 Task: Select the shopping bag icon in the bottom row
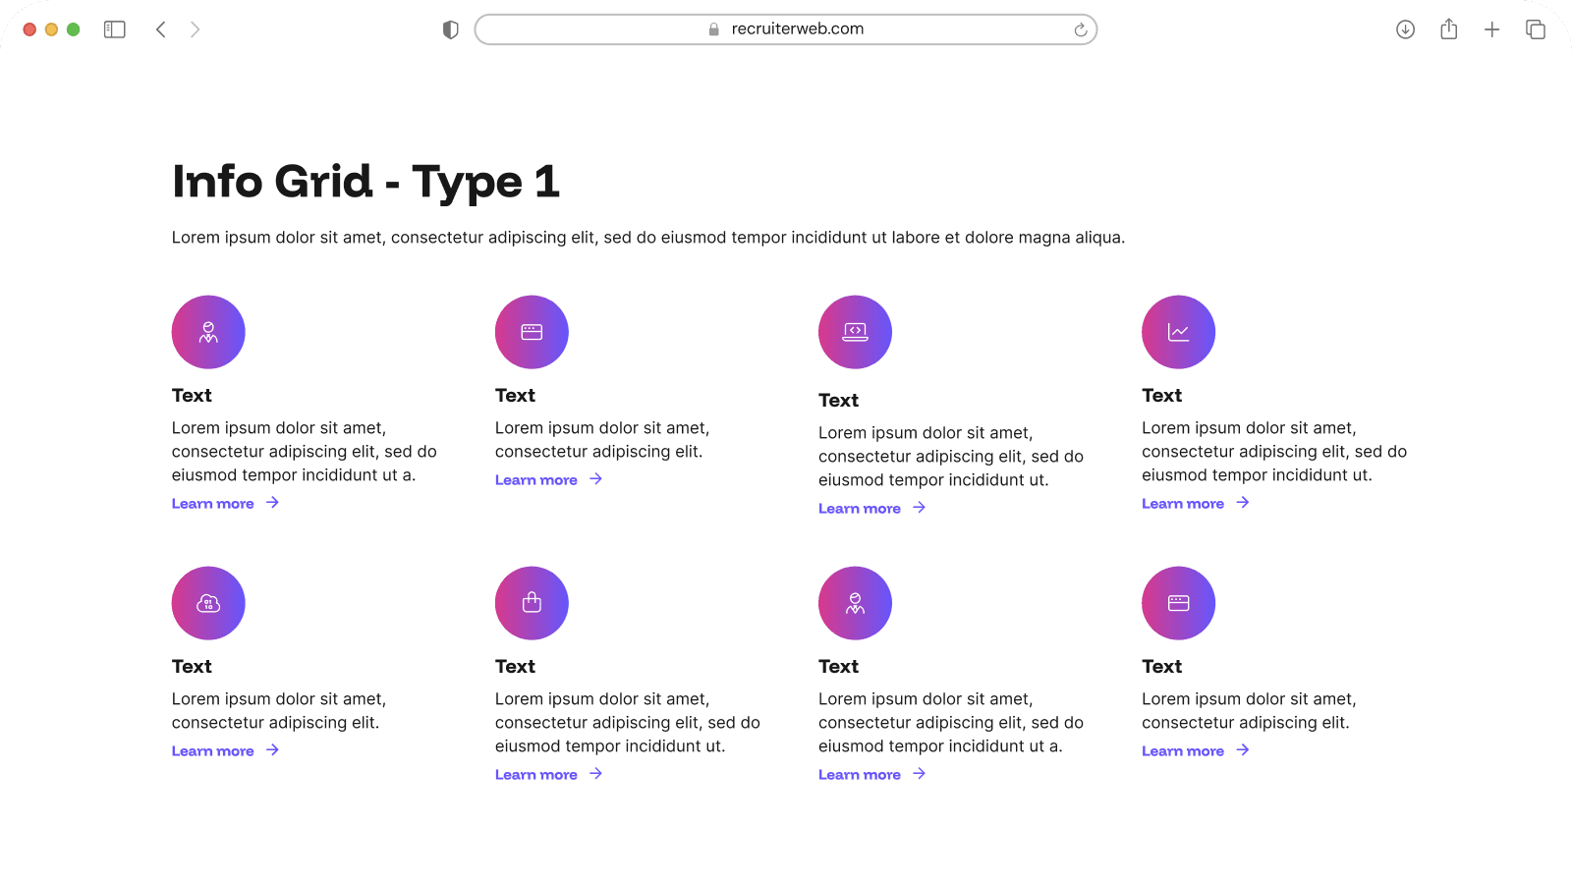pos(531,603)
